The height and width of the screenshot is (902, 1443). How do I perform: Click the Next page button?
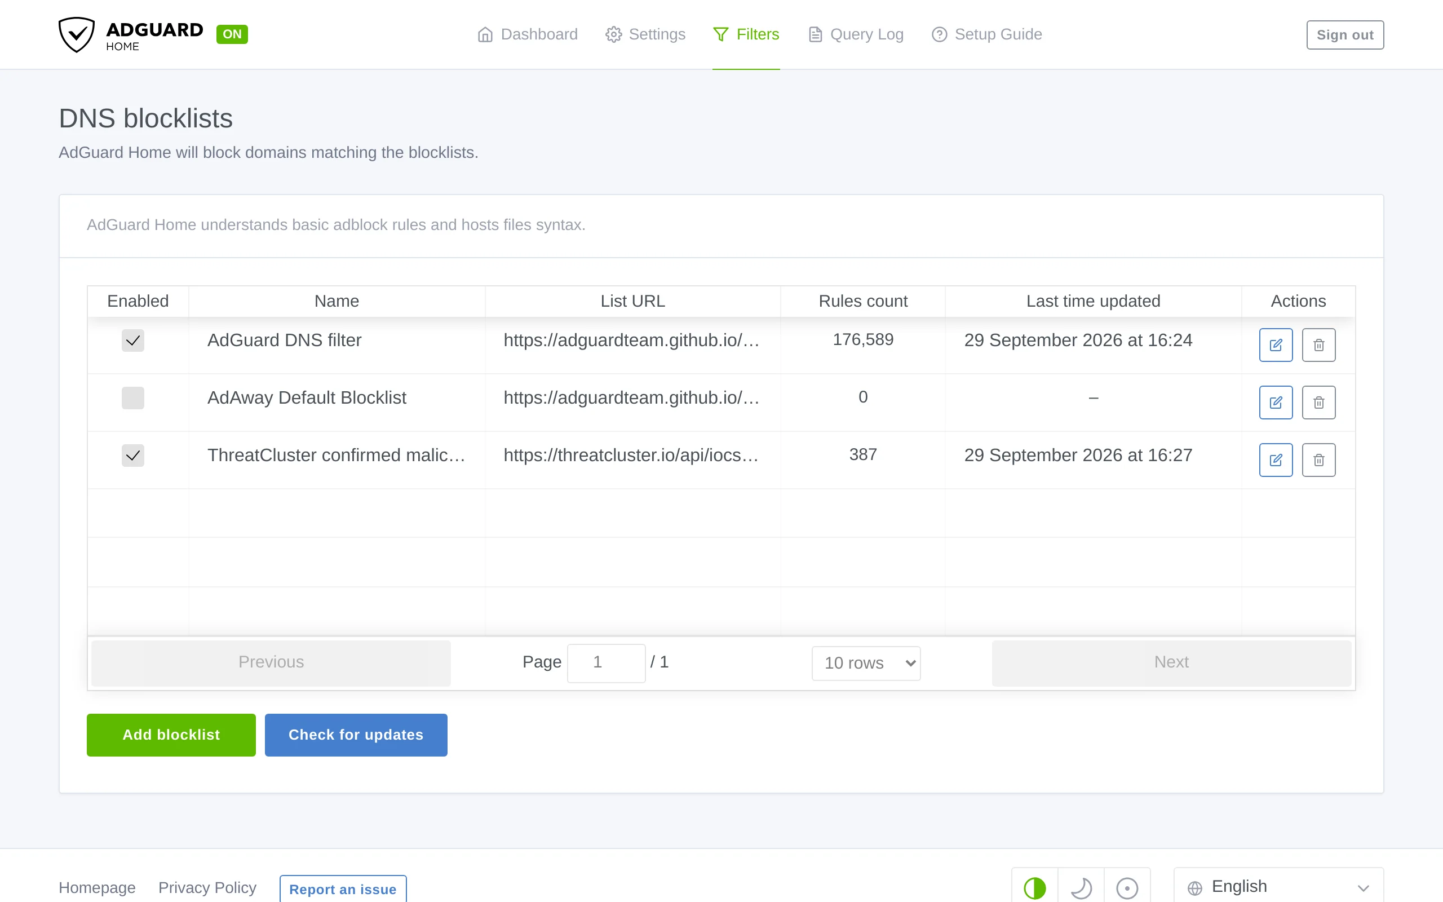1172,663
